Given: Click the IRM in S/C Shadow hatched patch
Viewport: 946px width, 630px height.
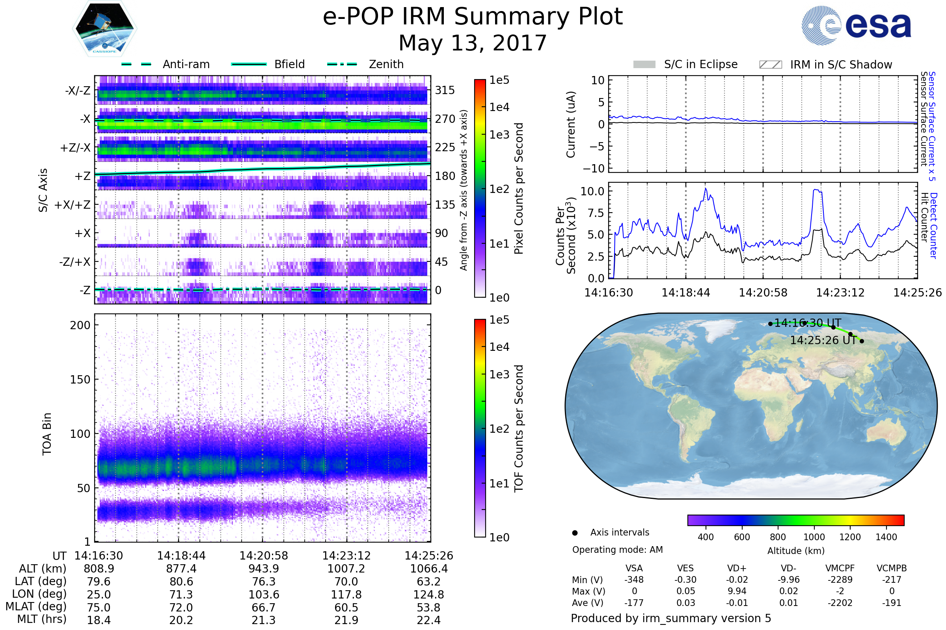Looking at the screenshot, I should click(x=770, y=65).
